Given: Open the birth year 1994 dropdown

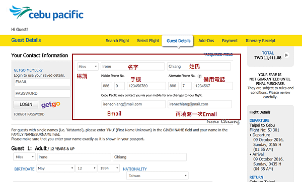Looking at the screenshot, I should (109, 168).
